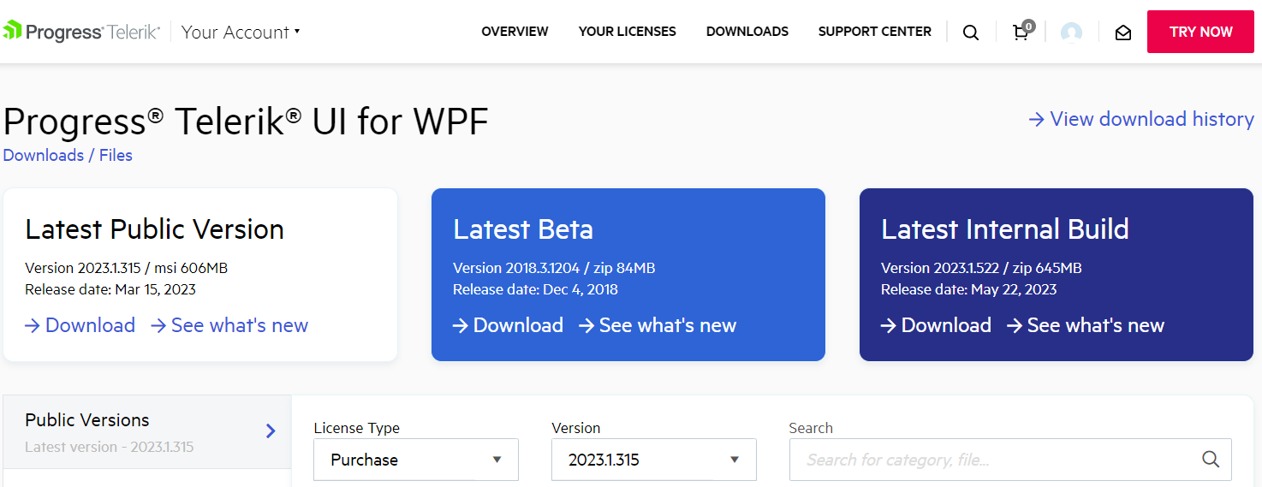Click the Latest Public Version card title
The image size is (1262, 487).
[155, 229]
